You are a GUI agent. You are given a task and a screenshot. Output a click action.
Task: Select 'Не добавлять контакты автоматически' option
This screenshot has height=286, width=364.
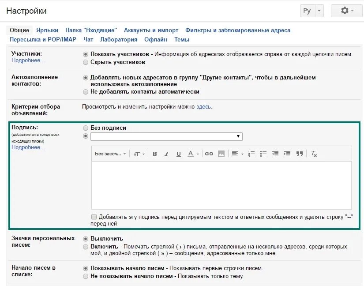click(86, 92)
